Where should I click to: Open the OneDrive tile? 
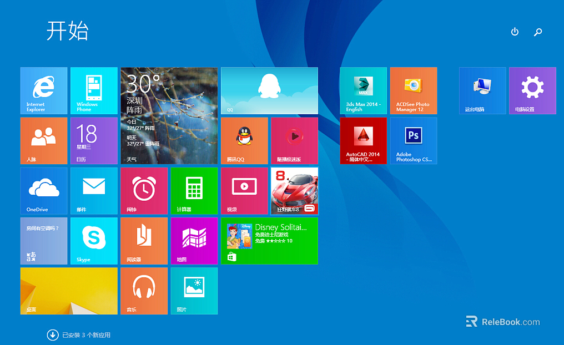(44, 191)
